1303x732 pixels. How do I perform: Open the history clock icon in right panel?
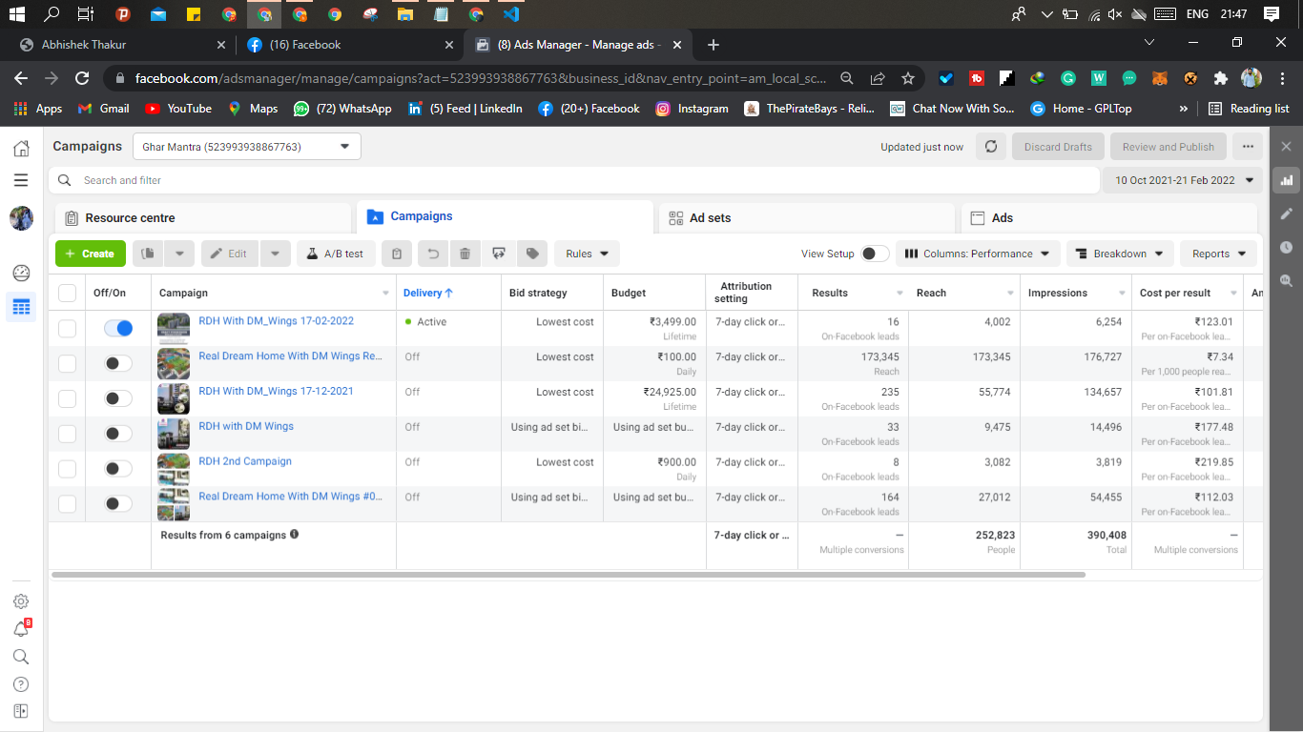pos(1287,247)
